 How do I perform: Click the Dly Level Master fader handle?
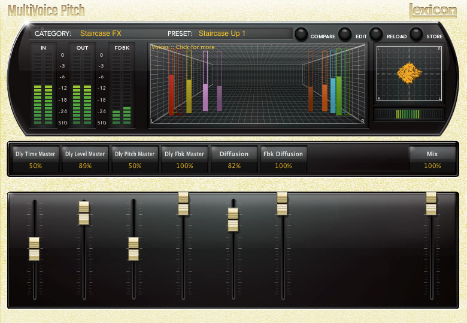click(x=84, y=213)
